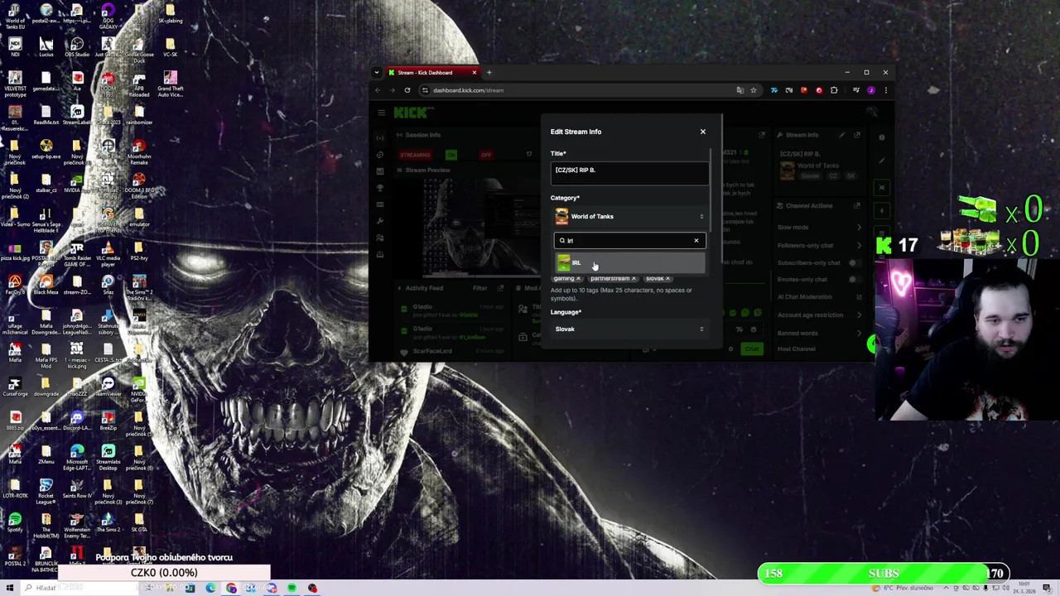Remove the 'gaming' tag
Image resolution: width=1060 pixels, height=596 pixels.
578,279
